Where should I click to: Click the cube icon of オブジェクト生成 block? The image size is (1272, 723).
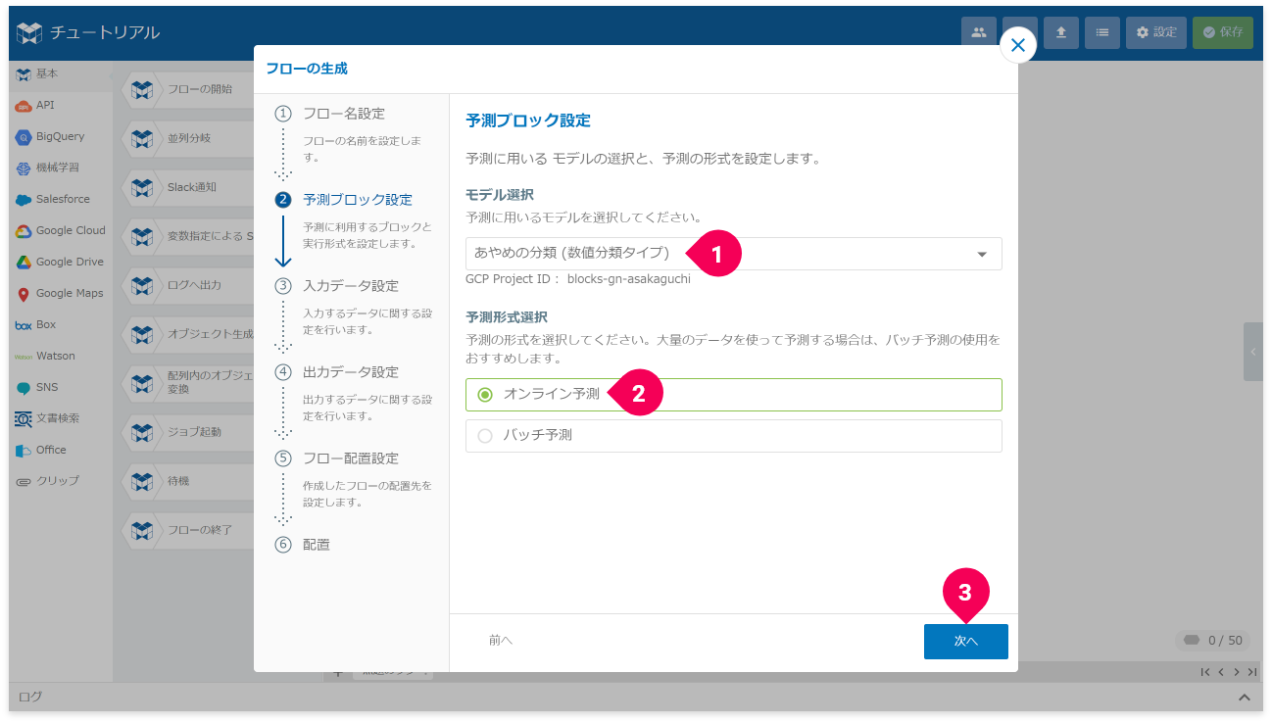[x=143, y=334]
